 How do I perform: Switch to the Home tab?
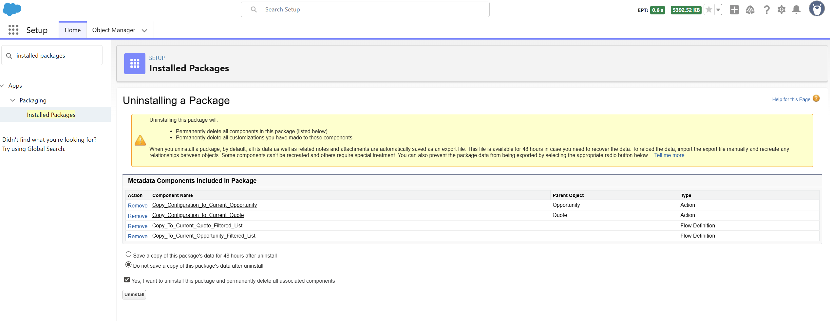coord(73,30)
